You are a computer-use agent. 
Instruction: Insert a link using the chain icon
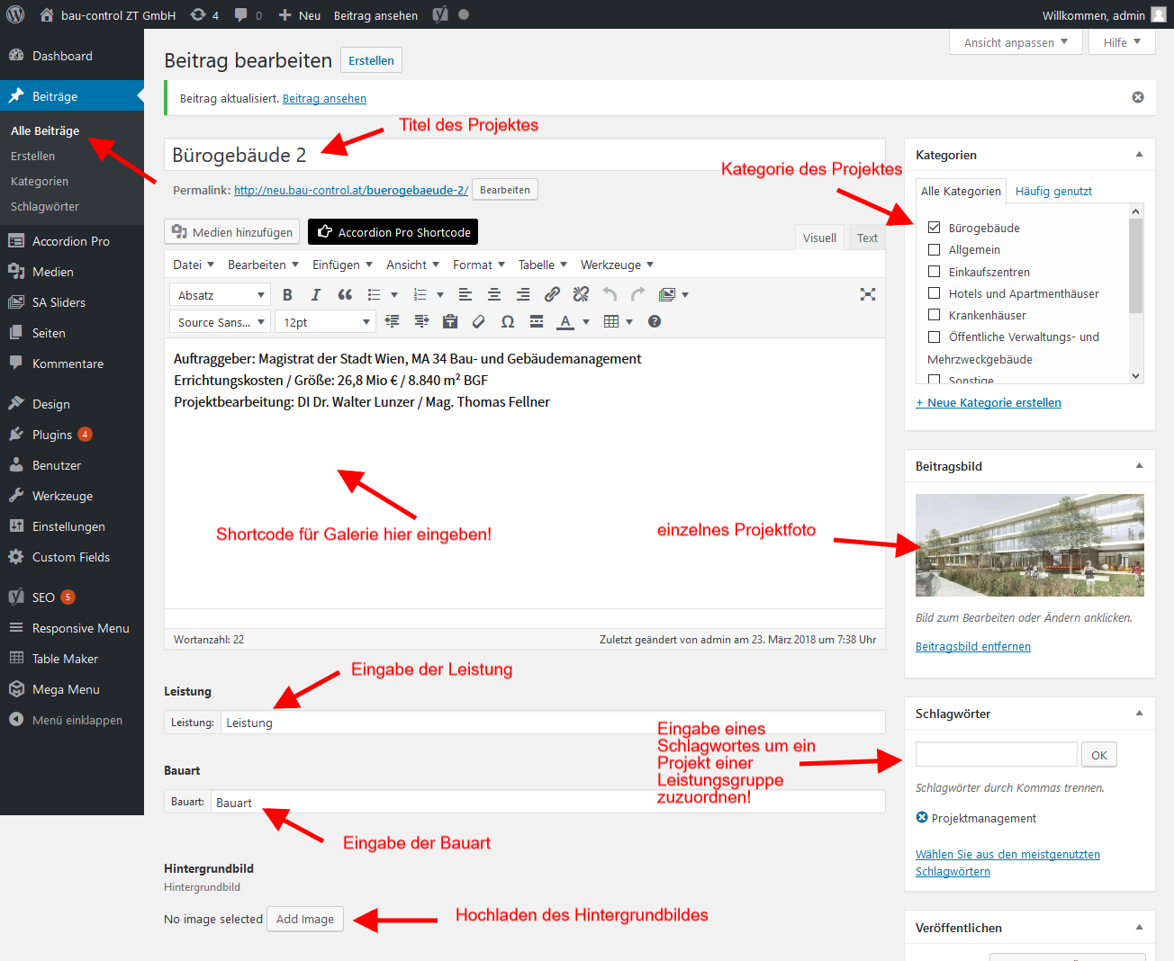(x=552, y=294)
